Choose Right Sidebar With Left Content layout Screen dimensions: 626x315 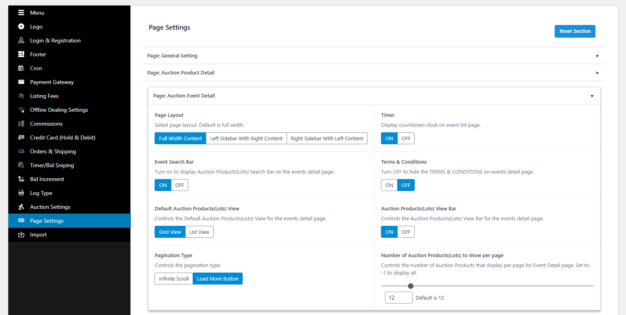[327, 138]
